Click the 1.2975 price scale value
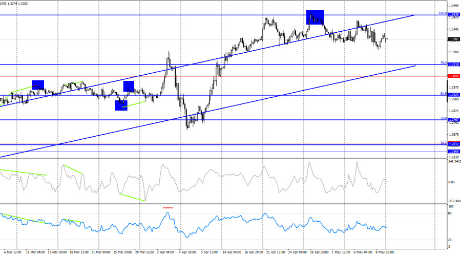This screenshot has width=461, height=256. (454, 87)
